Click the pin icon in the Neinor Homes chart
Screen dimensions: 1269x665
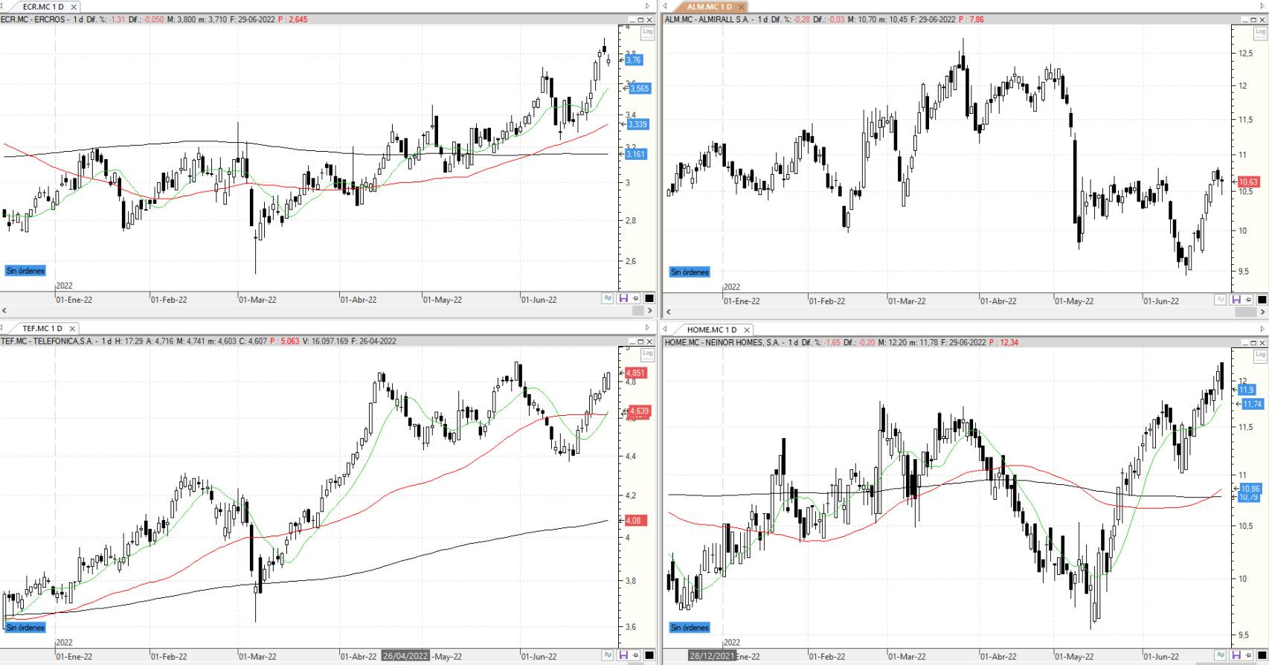click(x=1247, y=655)
